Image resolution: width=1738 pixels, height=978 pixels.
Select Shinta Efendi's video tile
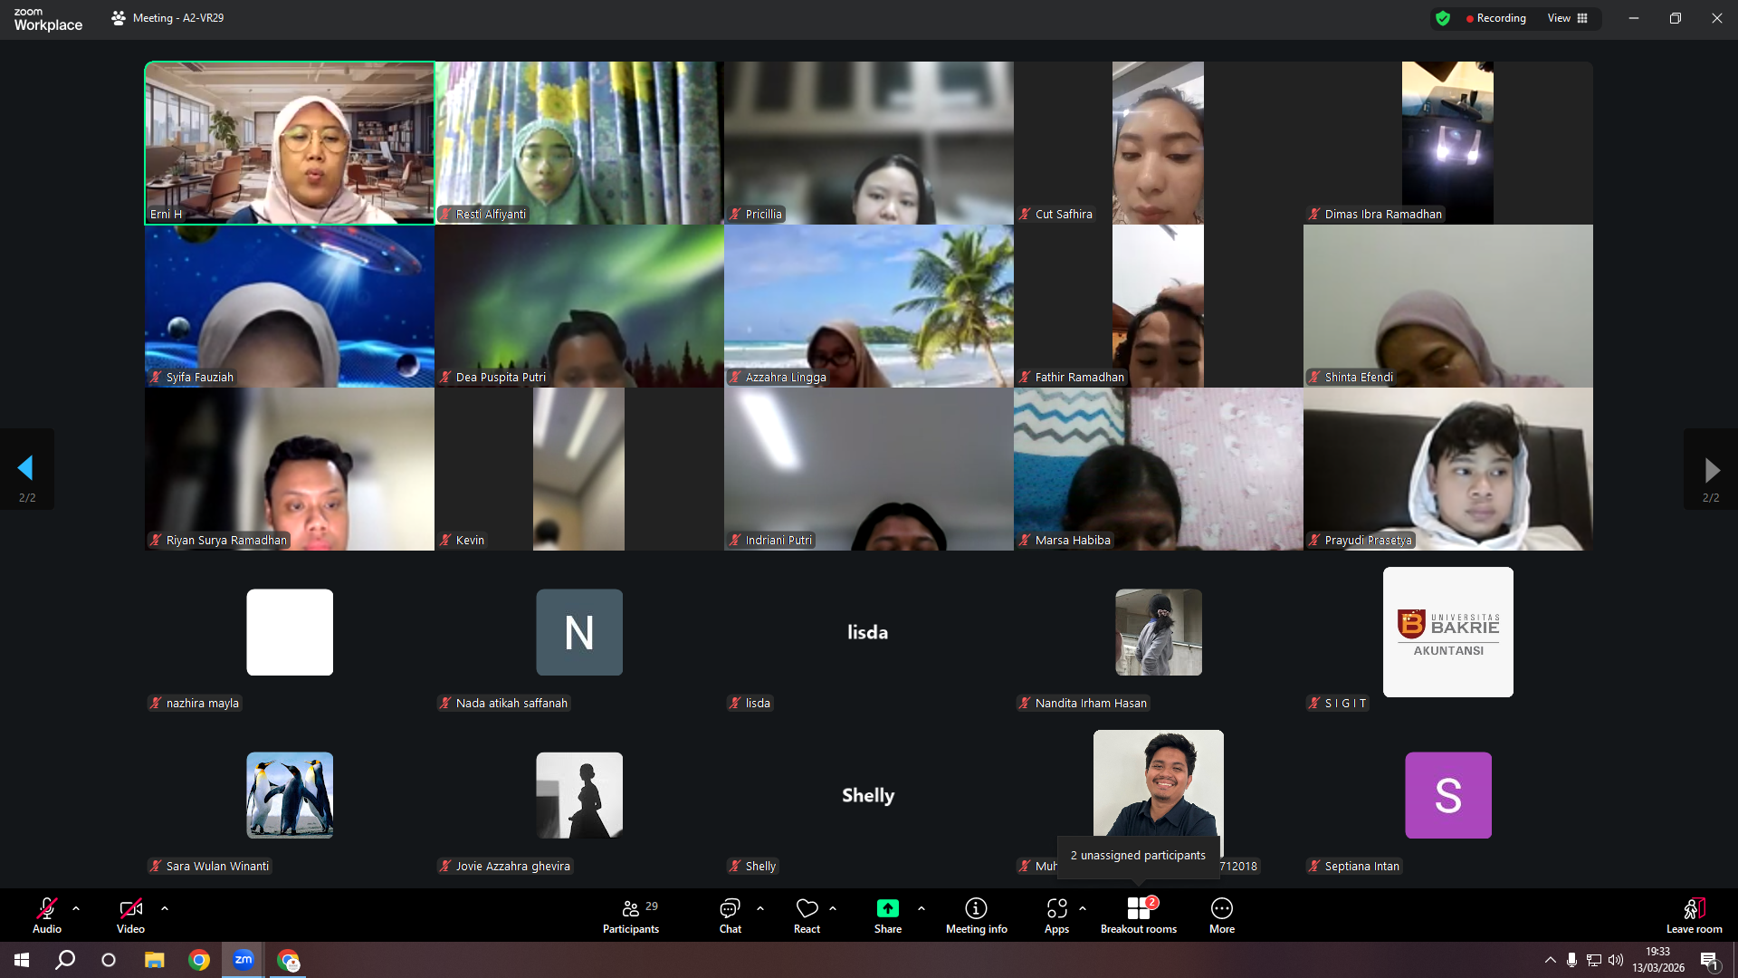(1448, 306)
